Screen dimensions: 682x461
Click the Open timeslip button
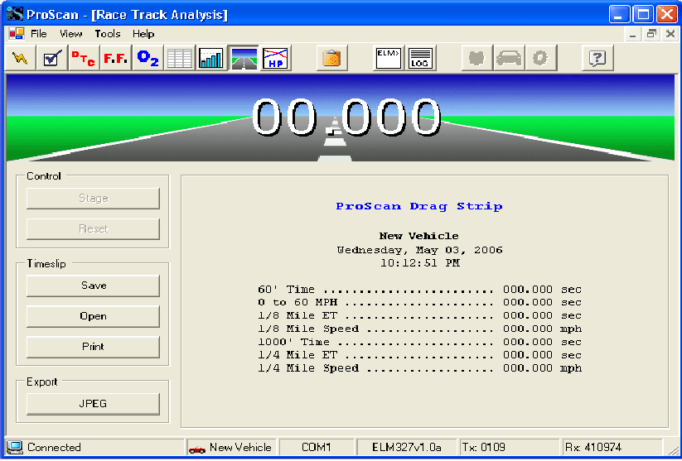pos(93,316)
